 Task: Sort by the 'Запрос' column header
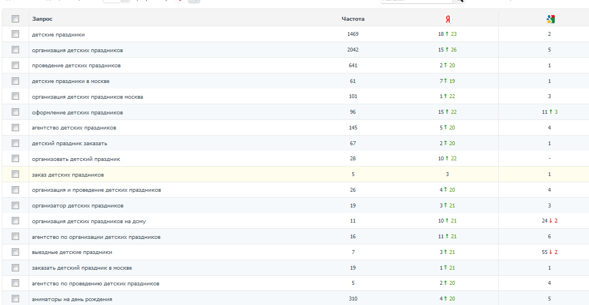click(x=42, y=19)
